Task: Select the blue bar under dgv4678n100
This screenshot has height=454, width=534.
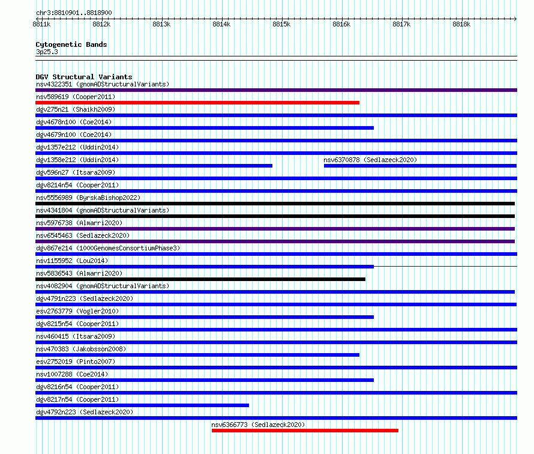Action: 205,128
